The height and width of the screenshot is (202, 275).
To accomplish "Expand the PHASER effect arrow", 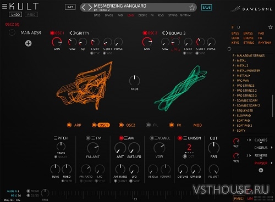I will [272, 163].
